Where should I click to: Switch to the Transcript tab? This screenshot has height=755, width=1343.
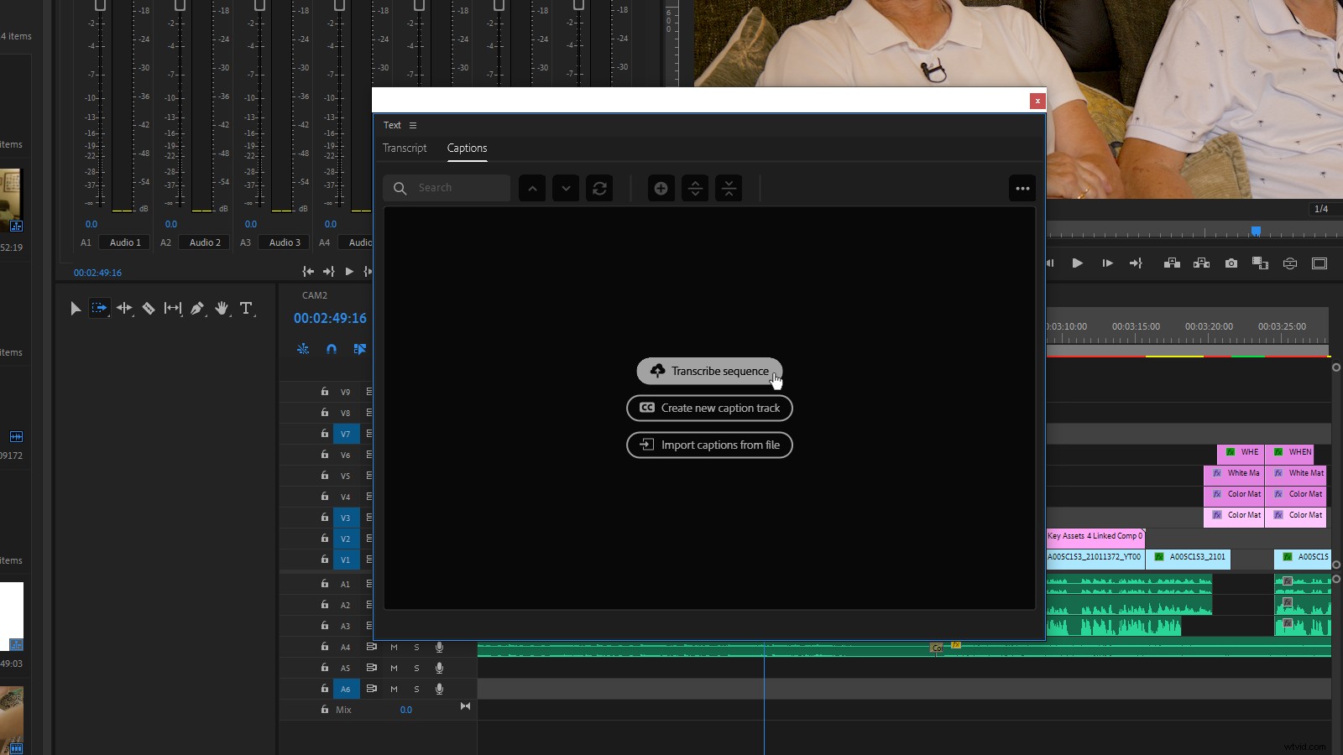point(405,148)
